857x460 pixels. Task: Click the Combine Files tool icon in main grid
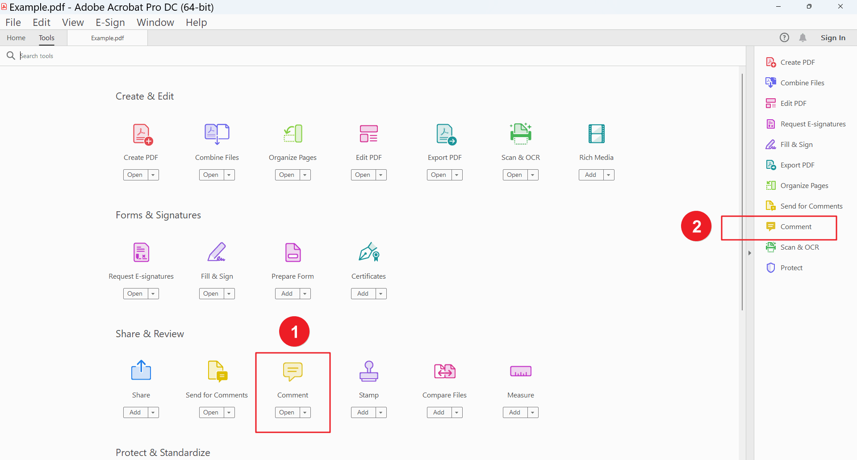click(x=217, y=134)
